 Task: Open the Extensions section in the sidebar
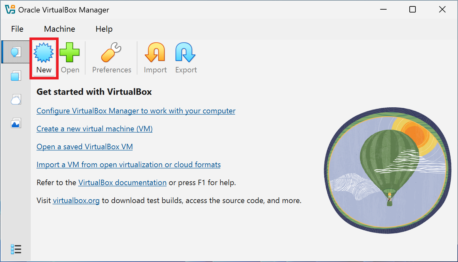point(16,76)
